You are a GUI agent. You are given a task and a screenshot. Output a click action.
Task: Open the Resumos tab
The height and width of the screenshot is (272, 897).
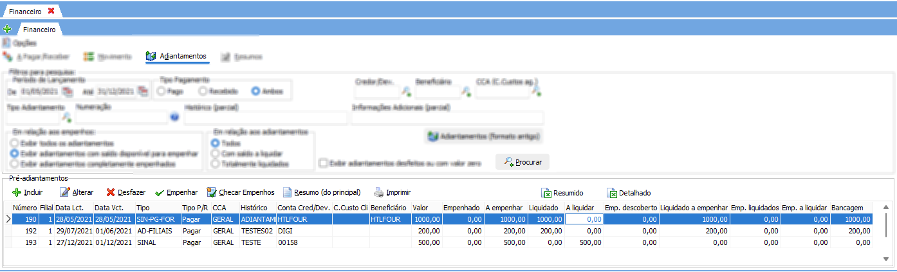click(241, 57)
